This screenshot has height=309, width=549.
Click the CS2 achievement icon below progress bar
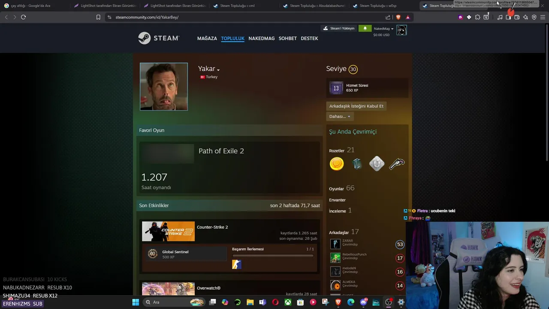[x=237, y=264]
